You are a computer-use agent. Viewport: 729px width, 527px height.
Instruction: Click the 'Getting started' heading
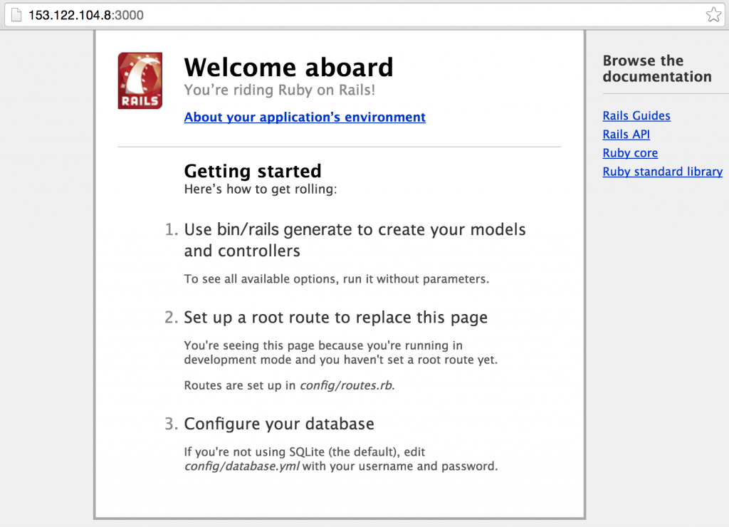252,171
